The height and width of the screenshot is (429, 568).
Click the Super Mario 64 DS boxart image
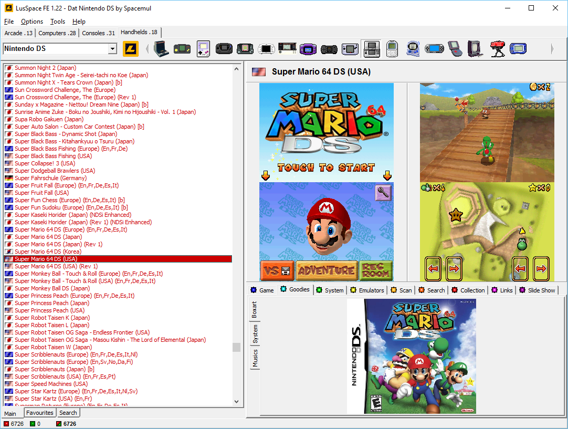tap(412, 356)
